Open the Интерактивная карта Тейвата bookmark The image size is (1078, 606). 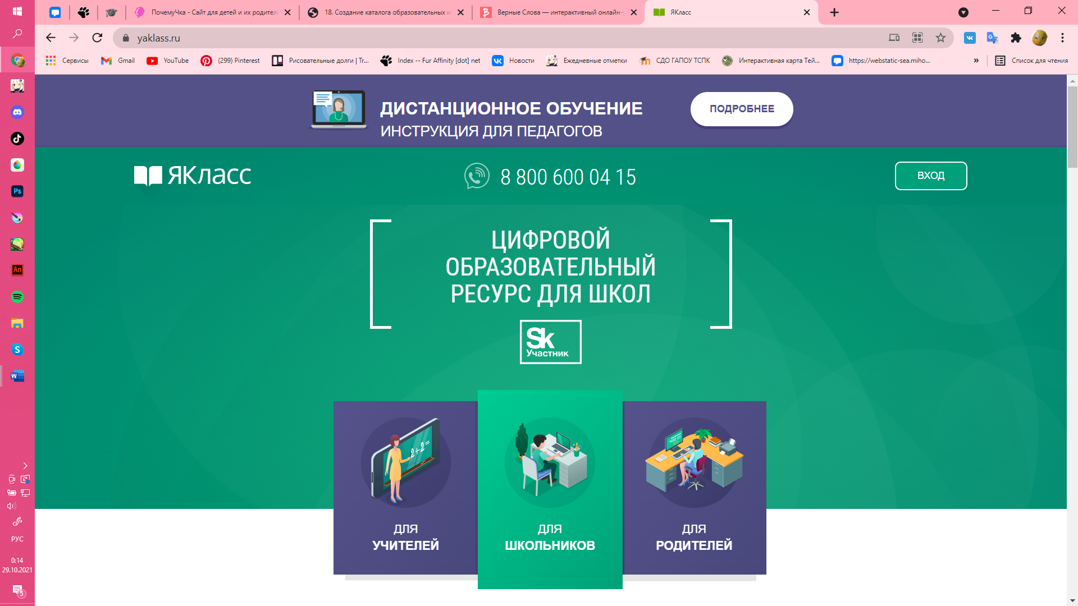(x=771, y=61)
